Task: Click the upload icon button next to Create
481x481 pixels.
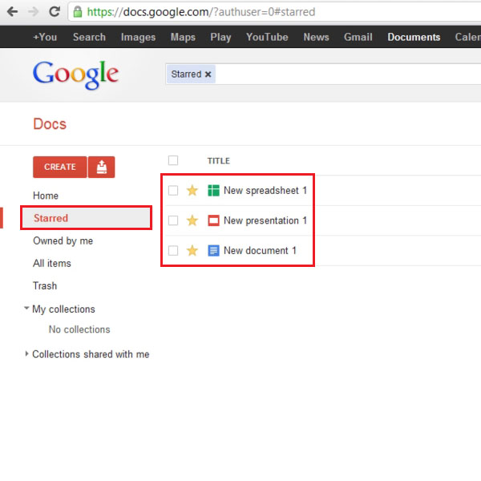Action: (102, 168)
